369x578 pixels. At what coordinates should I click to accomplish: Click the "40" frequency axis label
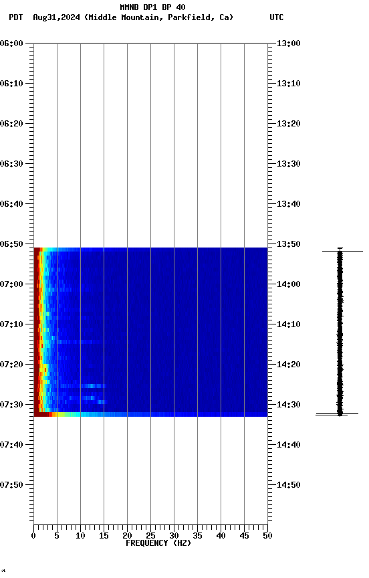(221, 536)
